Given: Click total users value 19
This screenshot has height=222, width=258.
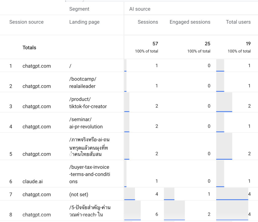Looking at the screenshot, I should [x=248, y=44].
